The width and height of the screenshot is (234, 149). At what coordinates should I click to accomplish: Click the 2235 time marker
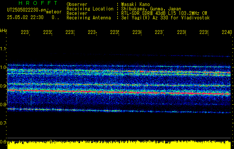115,32
